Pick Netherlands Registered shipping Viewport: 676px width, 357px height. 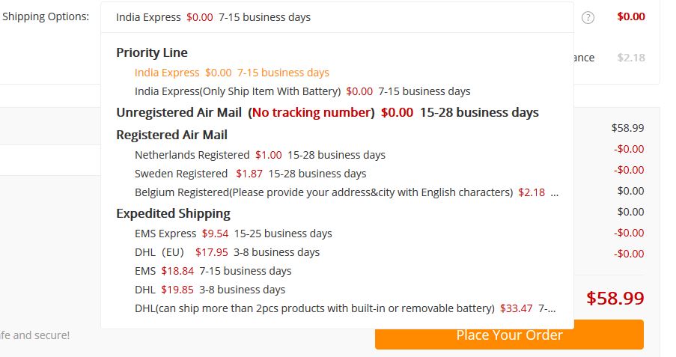tap(260, 155)
